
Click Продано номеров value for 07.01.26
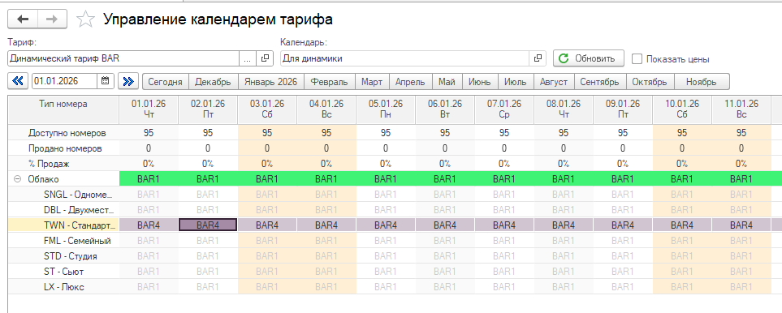point(504,148)
